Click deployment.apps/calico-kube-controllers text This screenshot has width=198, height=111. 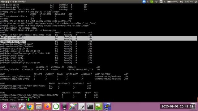tap(23, 86)
